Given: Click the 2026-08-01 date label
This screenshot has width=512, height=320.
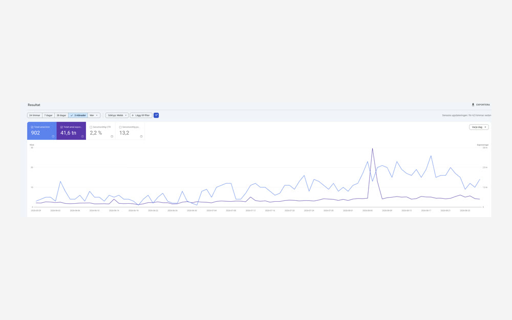Looking at the screenshot, I should pos(348,210).
